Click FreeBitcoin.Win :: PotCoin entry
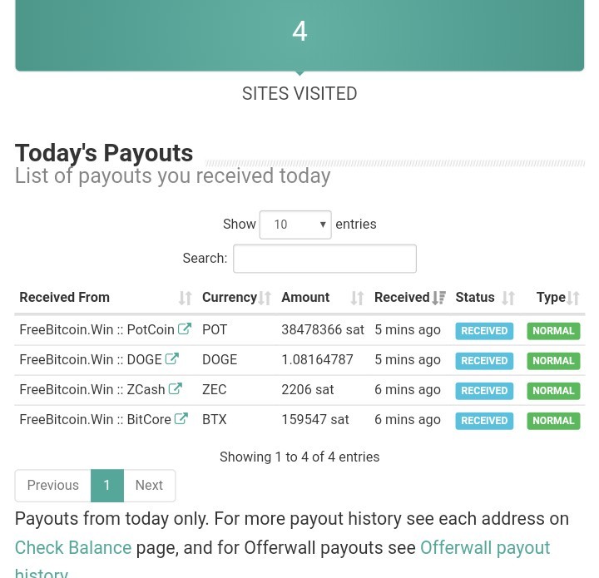This screenshot has height=578, width=599. 97,329
